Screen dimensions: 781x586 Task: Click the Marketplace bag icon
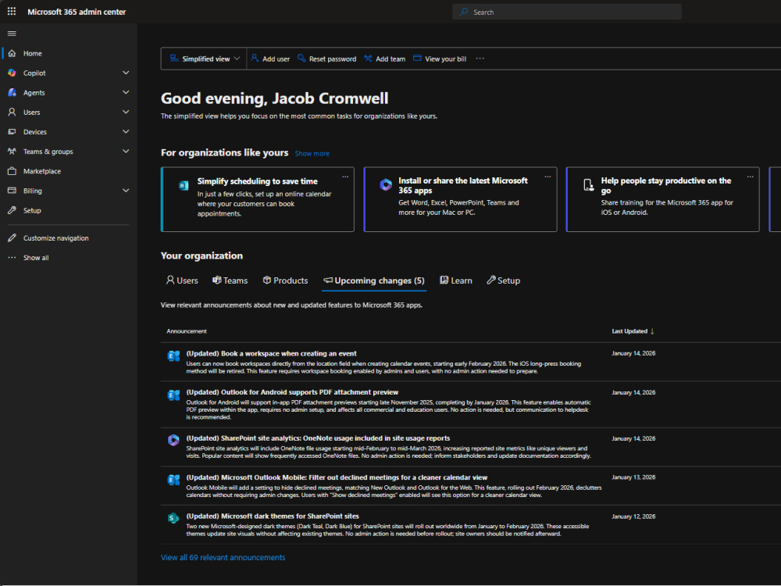12,171
